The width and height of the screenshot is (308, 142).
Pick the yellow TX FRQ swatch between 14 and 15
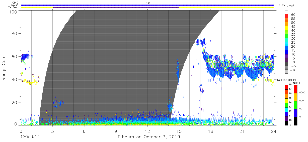click(x=286, y=100)
